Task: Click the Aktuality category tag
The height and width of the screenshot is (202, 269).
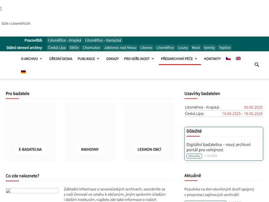Action: pyautogui.click(x=194, y=156)
